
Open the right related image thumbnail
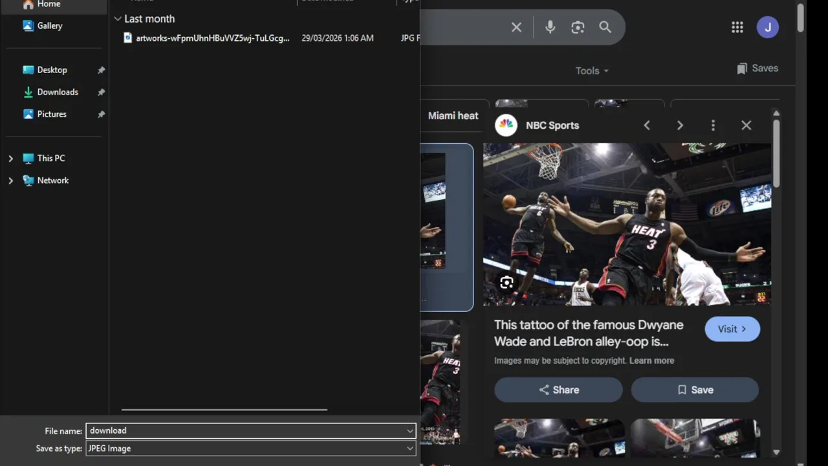click(x=695, y=438)
